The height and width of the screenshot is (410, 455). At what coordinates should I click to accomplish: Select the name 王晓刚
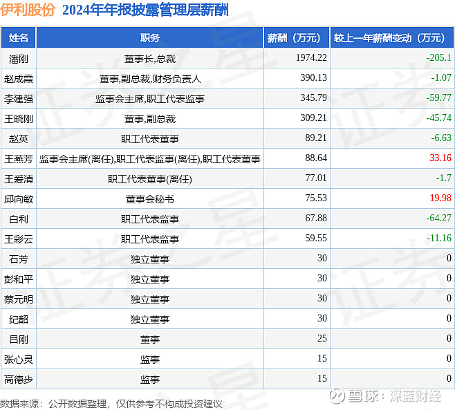[x=18, y=119]
